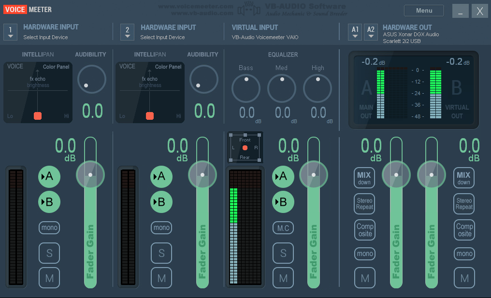Select MIX down mode on bus B
Screen dimensions: 491x298
coord(464,178)
